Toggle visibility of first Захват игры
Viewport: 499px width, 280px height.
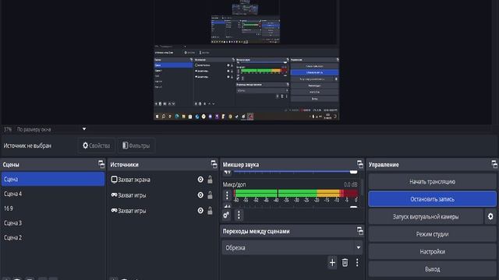click(x=200, y=195)
